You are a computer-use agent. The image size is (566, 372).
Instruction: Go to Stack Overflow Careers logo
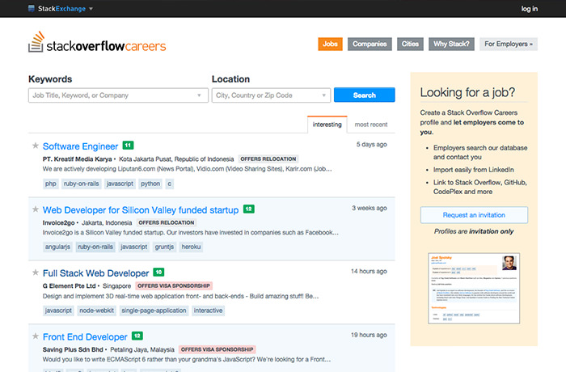[97, 43]
